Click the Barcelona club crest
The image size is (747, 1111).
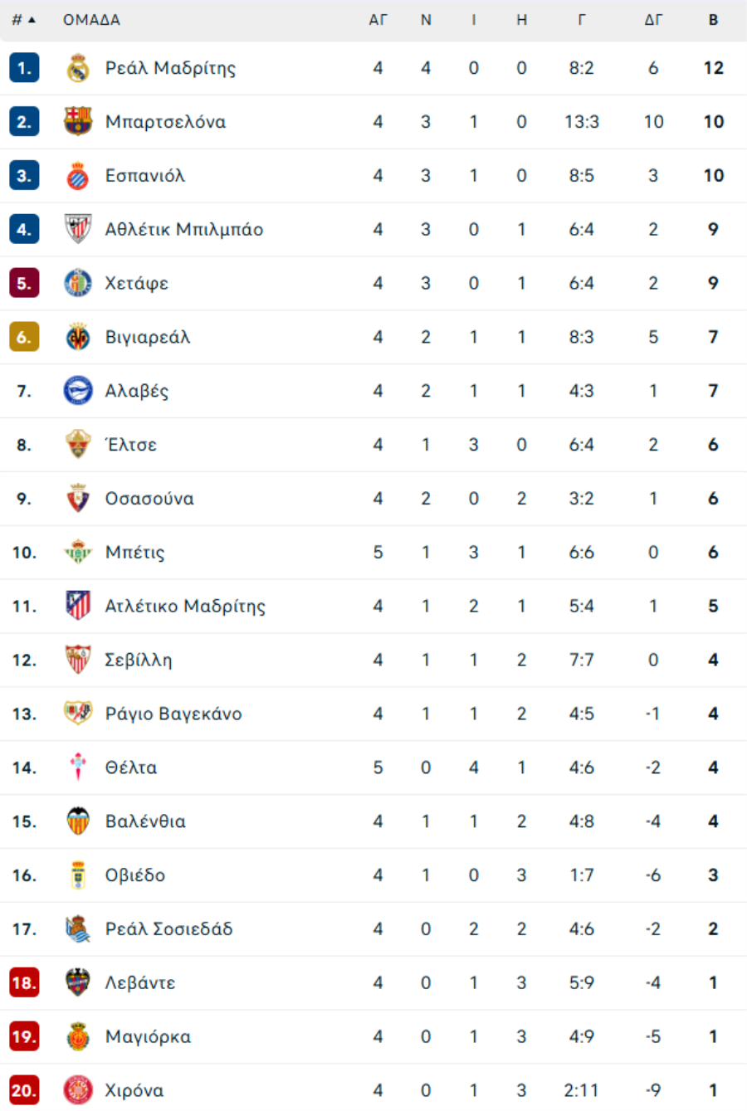(78, 122)
